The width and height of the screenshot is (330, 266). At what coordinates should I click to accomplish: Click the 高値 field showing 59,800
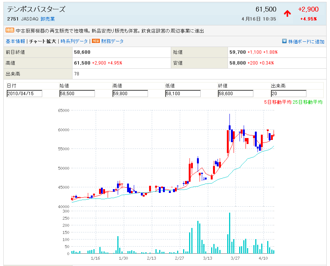click(x=130, y=94)
